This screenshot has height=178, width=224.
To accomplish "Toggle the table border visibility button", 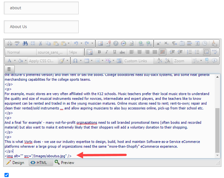I will pyautogui.click(x=207, y=52).
